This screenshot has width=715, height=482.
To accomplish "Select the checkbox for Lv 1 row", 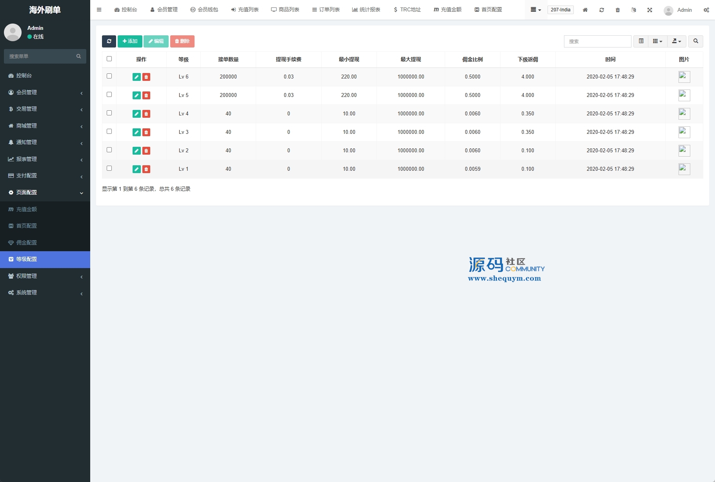I will (x=109, y=168).
